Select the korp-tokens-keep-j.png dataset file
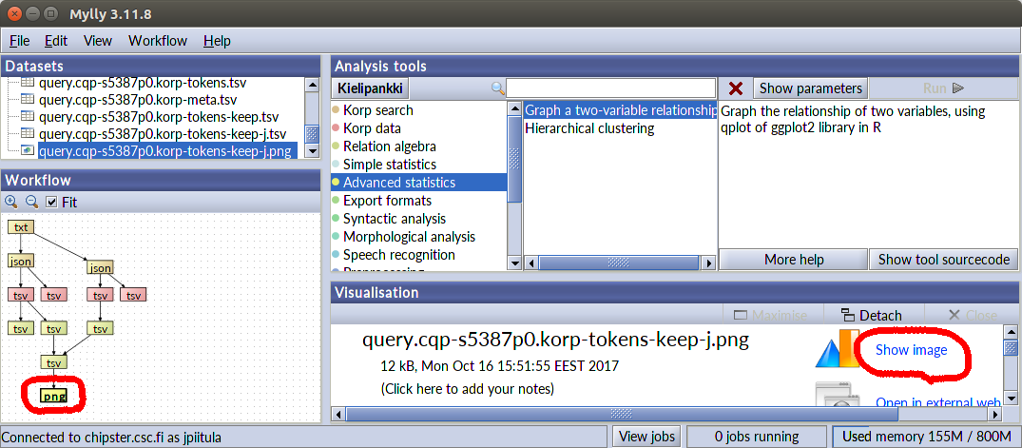The height and width of the screenshot is (448, 1022). [x=166, y=150]
